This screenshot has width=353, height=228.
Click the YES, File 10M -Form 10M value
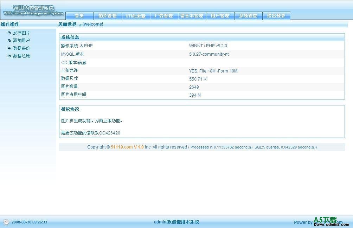click(213, 71)
